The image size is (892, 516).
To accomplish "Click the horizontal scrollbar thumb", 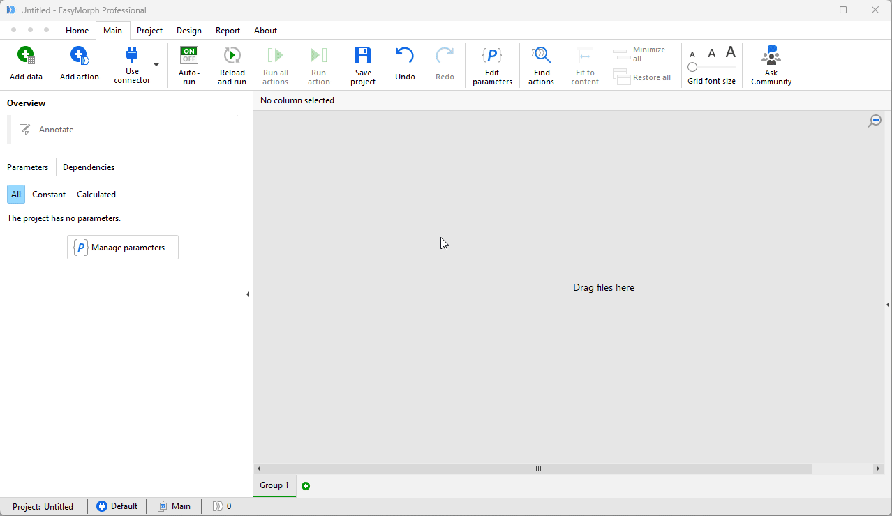I will pyautogui.click(x=538, y=469).
